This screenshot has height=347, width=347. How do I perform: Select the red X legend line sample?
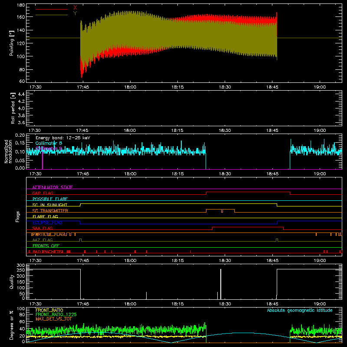coord(52,9)
